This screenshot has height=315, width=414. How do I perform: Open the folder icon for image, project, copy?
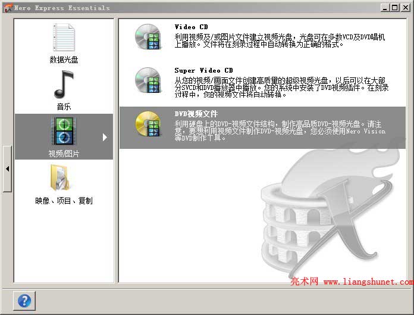click(x=60, y=177)
